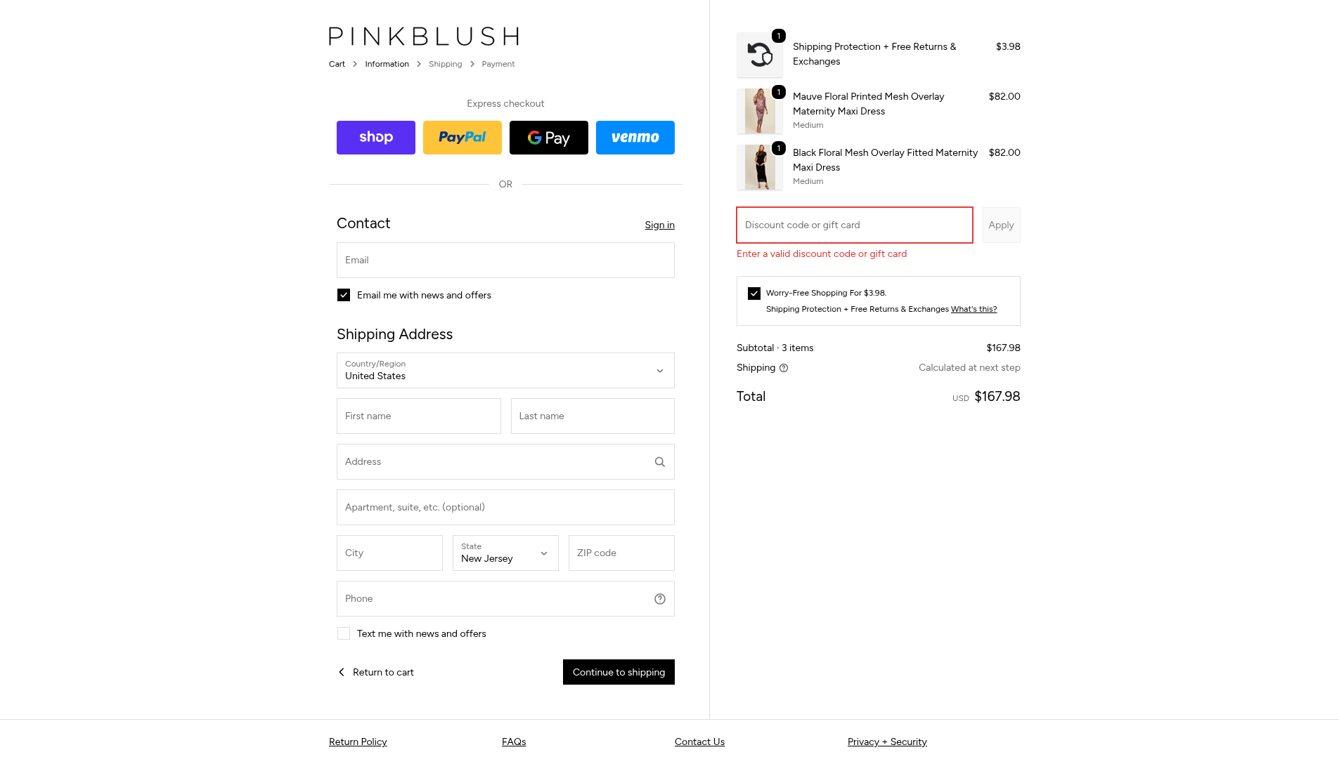
Task: Choose PayPal express checkout
Action: point(462,138)
